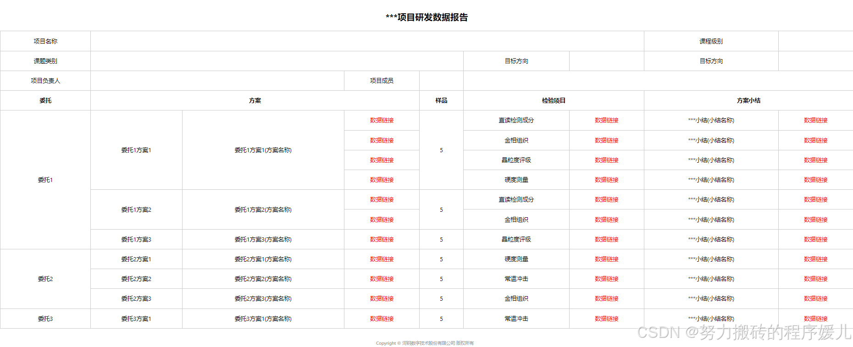Viewport: 853px width, 347px height.
Task: Click the 项目成员 label cell
Action: pos(382,81)
